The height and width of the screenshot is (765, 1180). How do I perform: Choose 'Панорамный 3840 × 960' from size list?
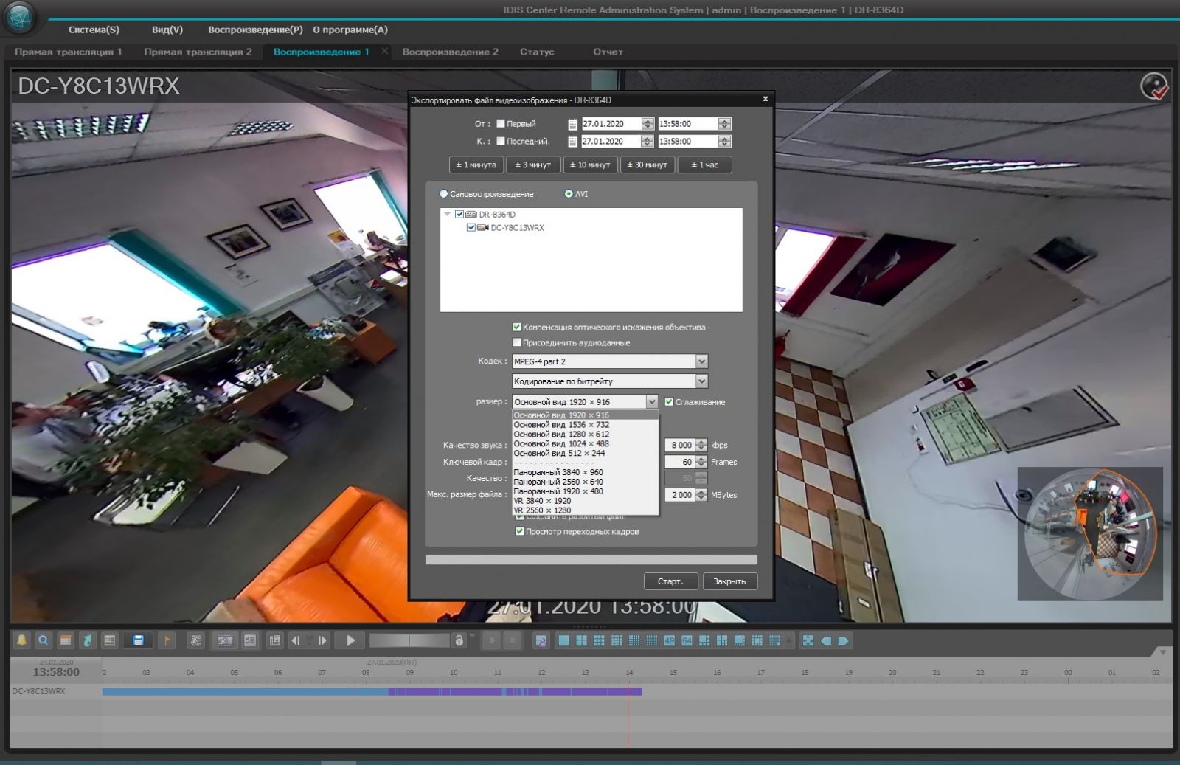(x=558, y=472)
